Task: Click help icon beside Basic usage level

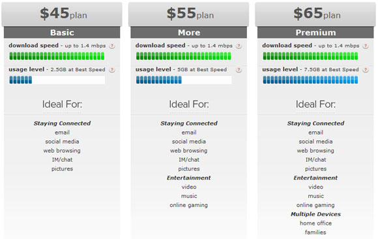Action: tap(112, 70)
